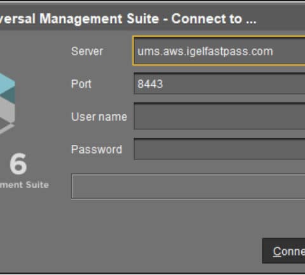Click the IGEL hexagon logo

[x=7, y=103]
